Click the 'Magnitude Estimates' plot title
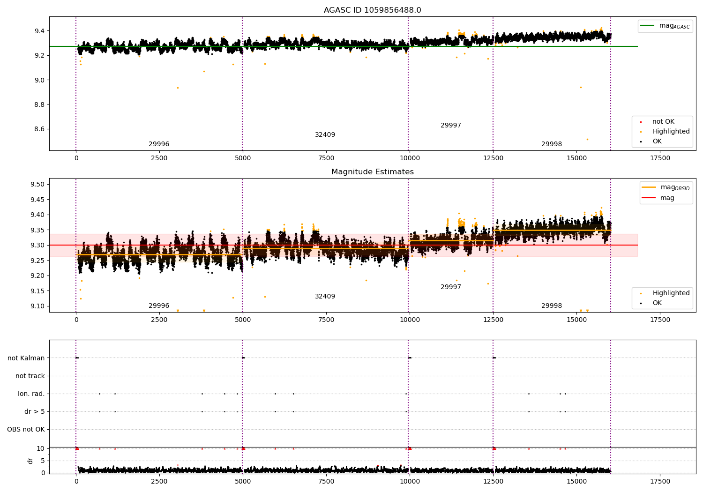The height and width of the screenshot is (492, 703). (372, 172)
